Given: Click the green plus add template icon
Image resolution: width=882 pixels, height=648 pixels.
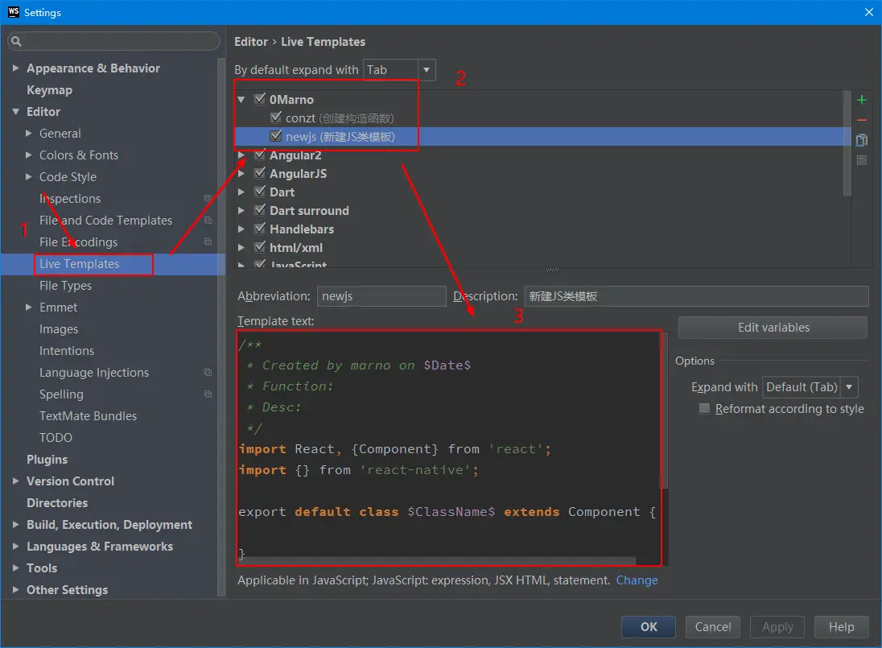Looking at the screenshot, I should tap(861, 100).
